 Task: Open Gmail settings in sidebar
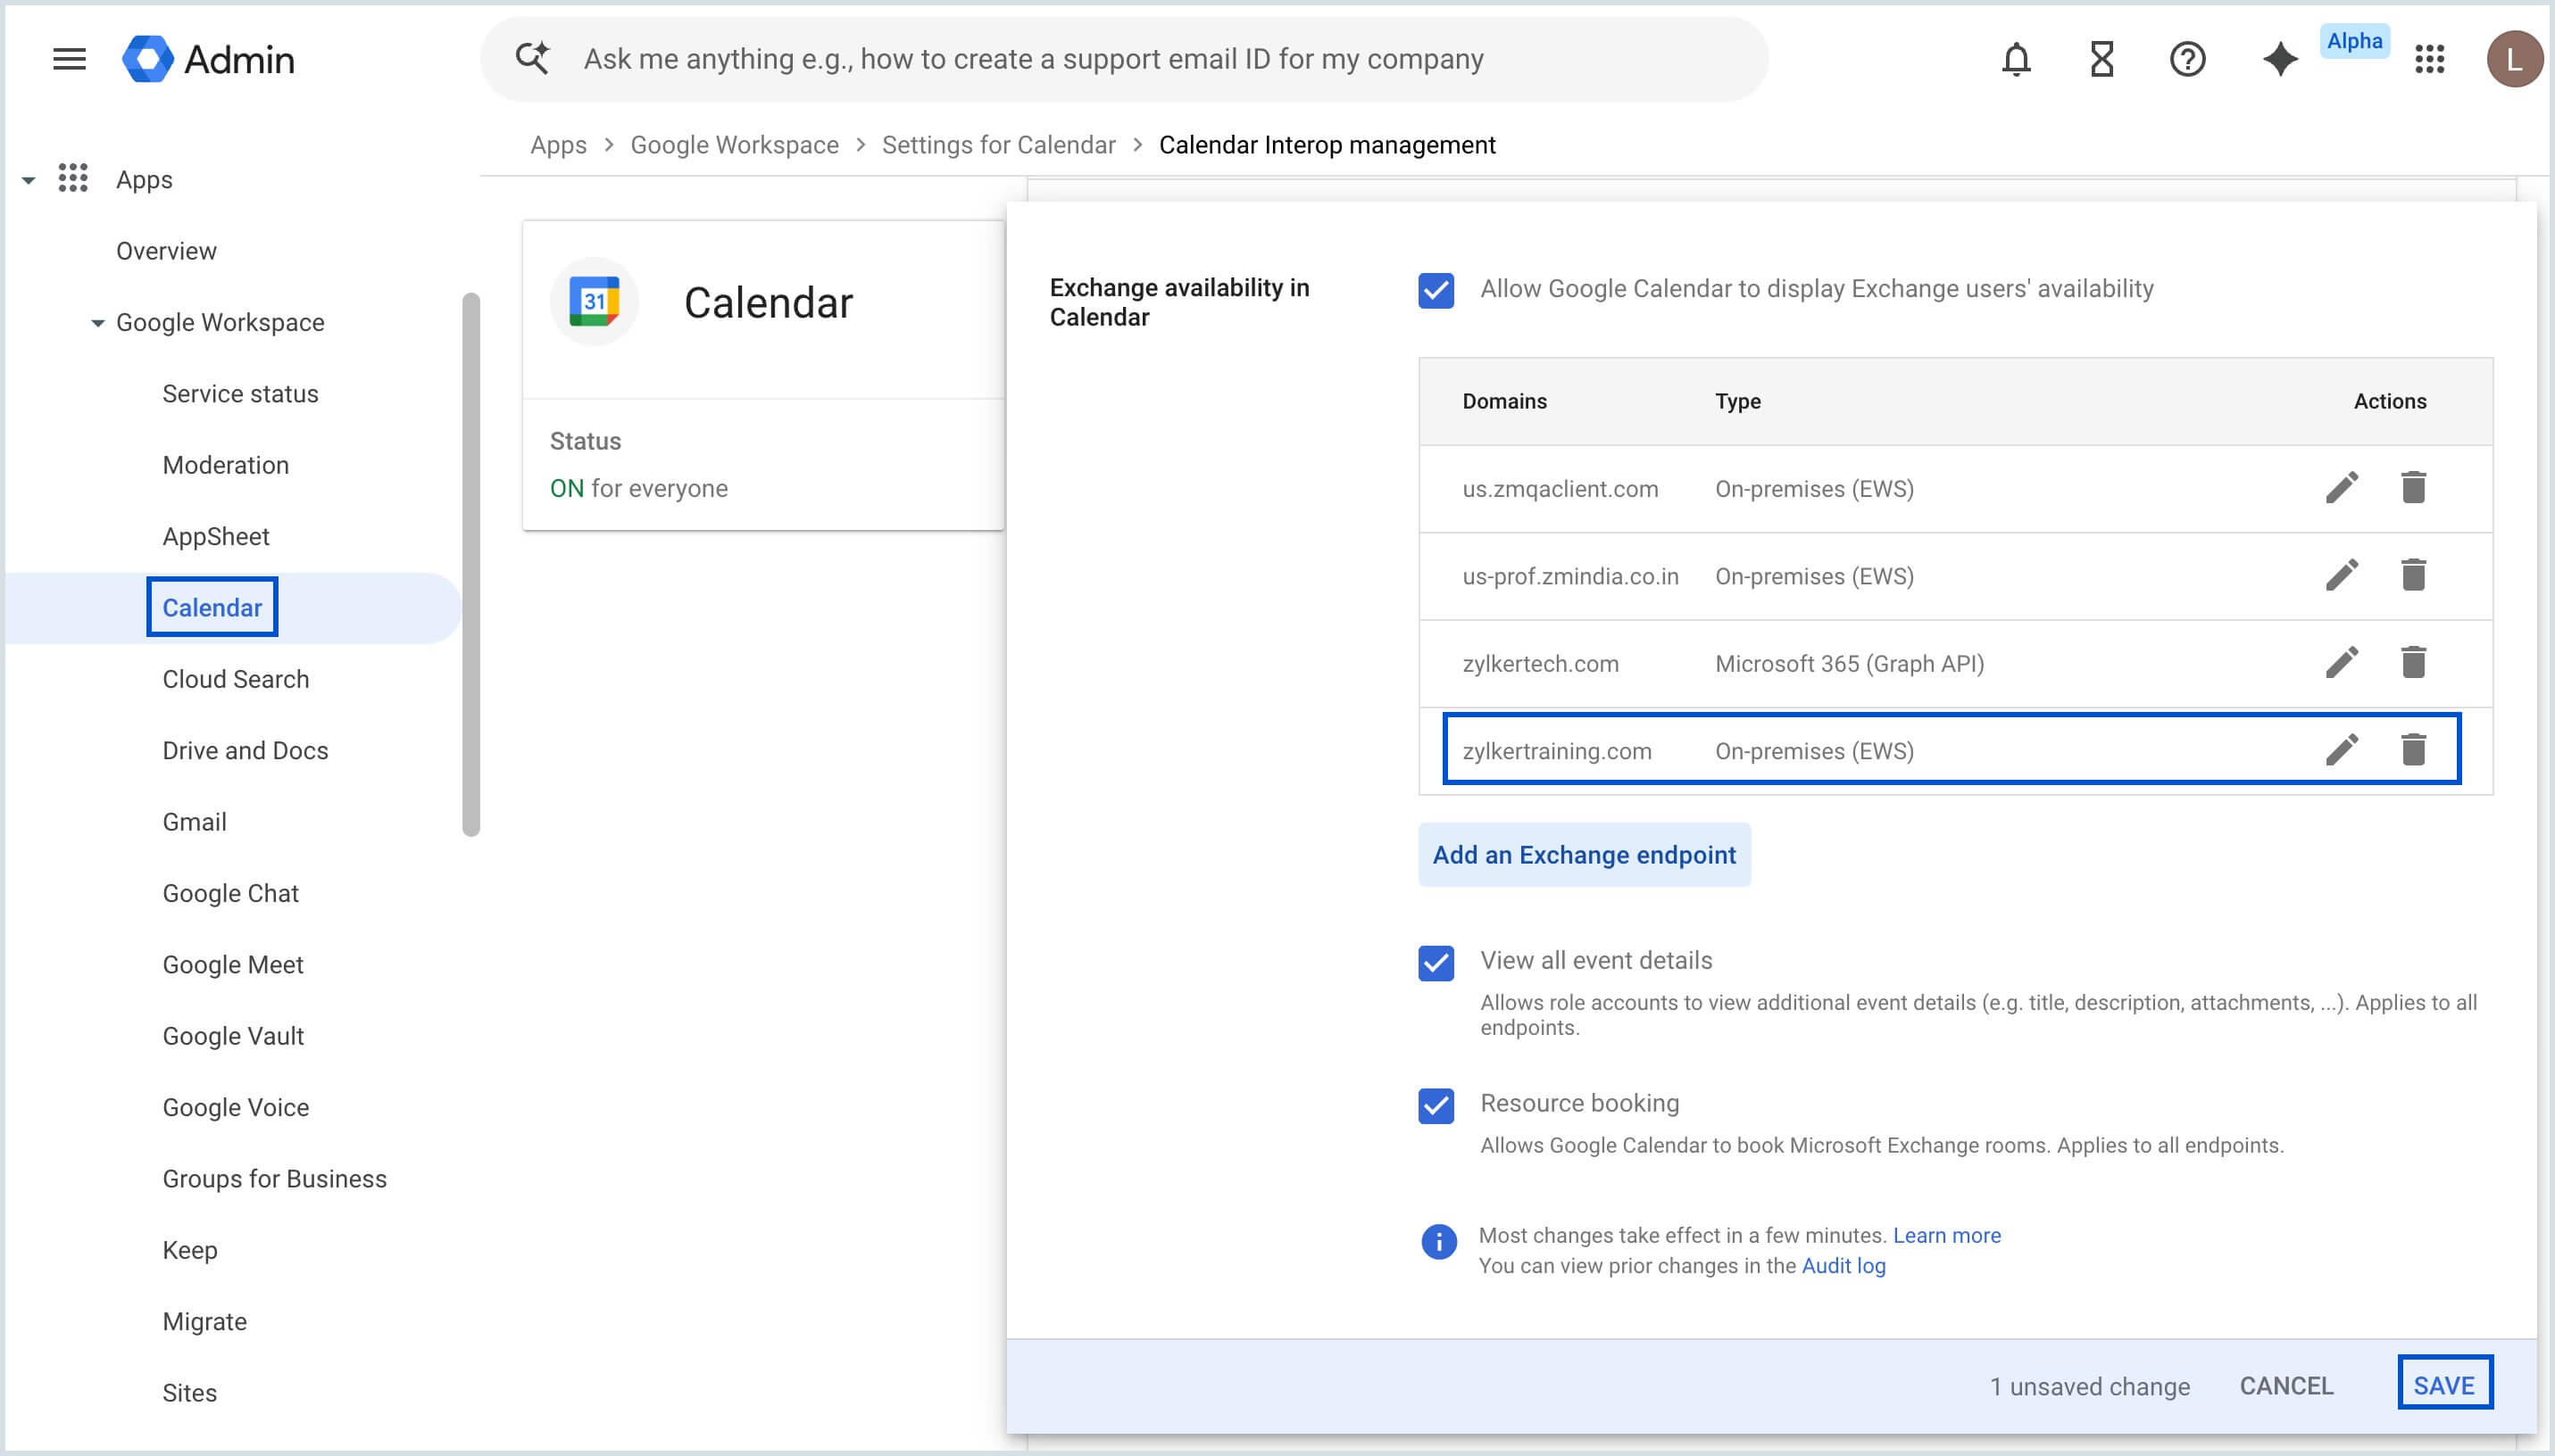click(x=194, y=822)
